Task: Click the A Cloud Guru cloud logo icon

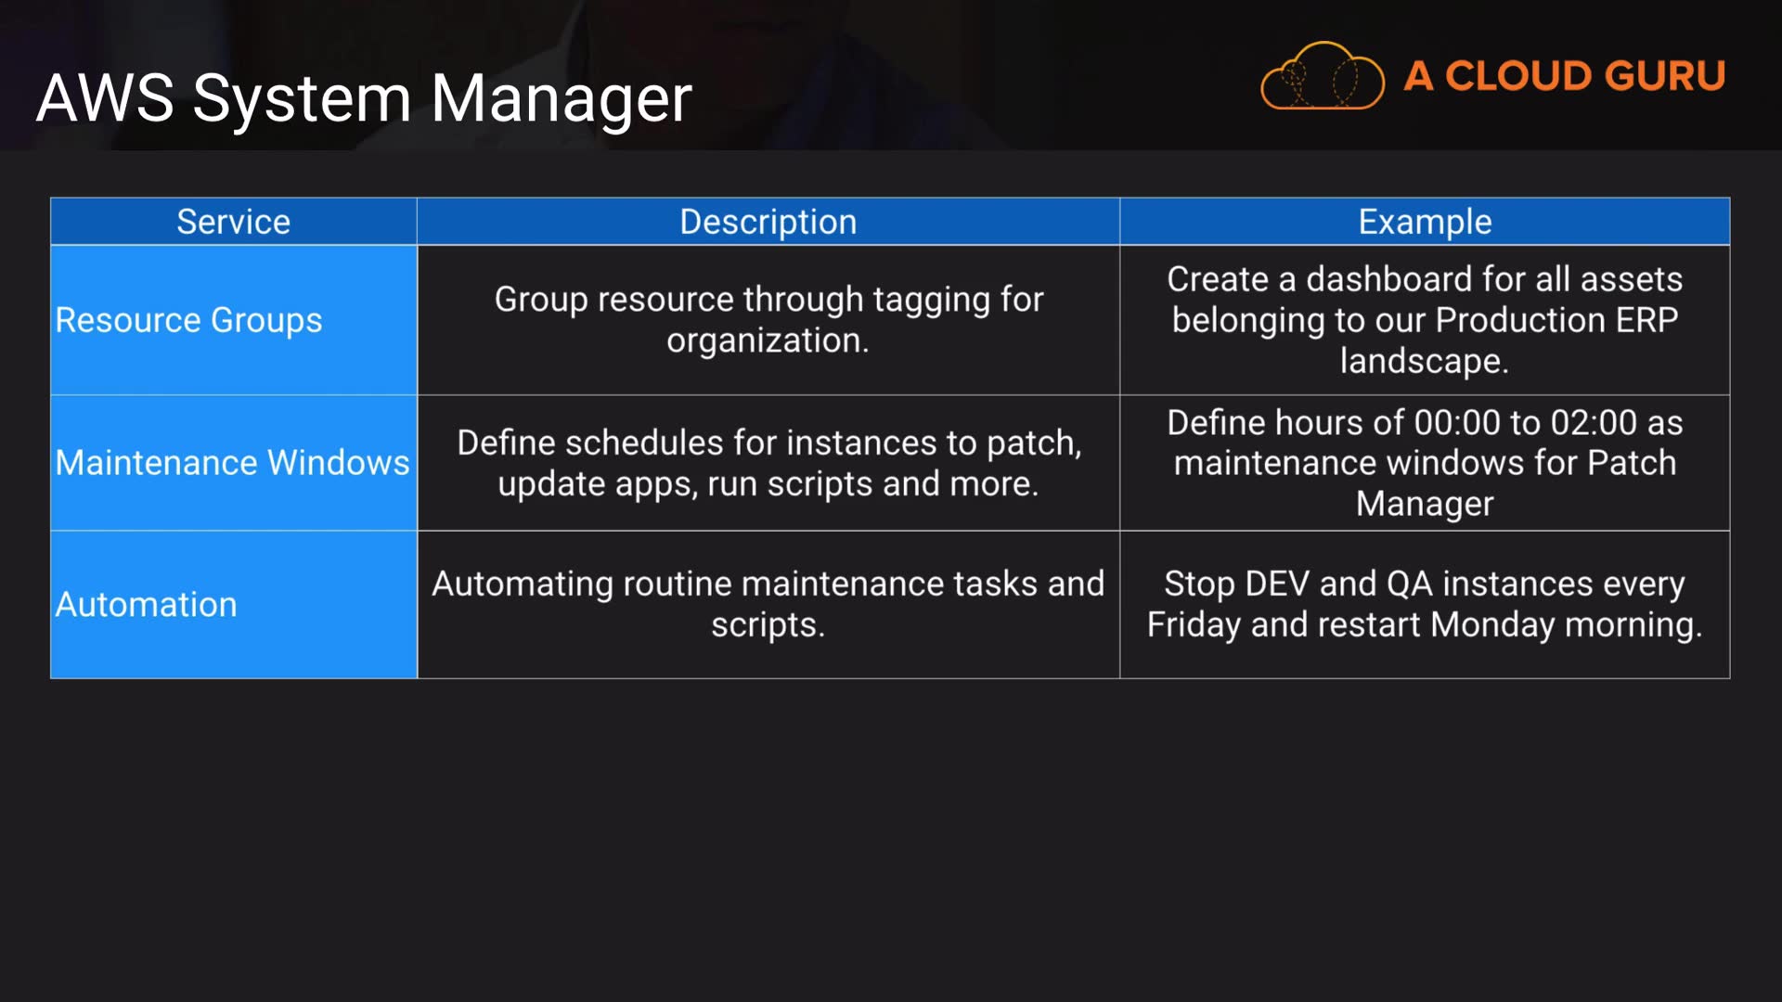Action: click(1322, 76)
